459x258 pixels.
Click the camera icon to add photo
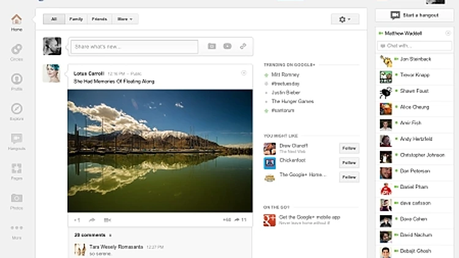[x=212, y=46]
